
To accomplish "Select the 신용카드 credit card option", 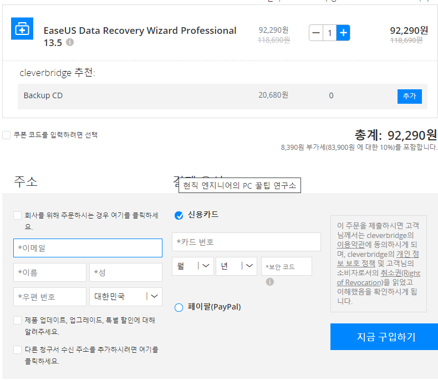I will click(x=179, y=215).
